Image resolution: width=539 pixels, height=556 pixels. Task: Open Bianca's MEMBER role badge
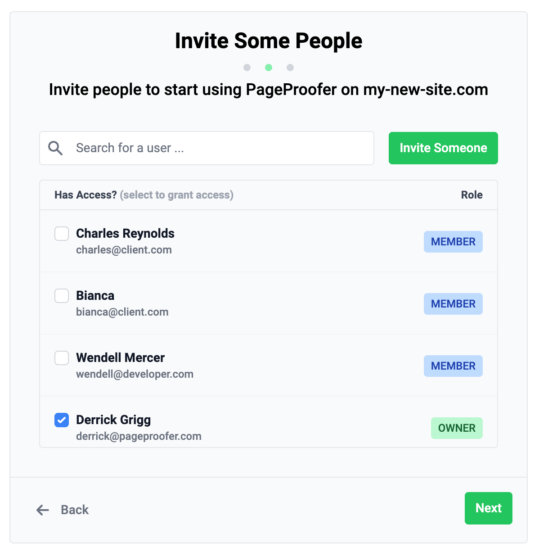[453, 304]
